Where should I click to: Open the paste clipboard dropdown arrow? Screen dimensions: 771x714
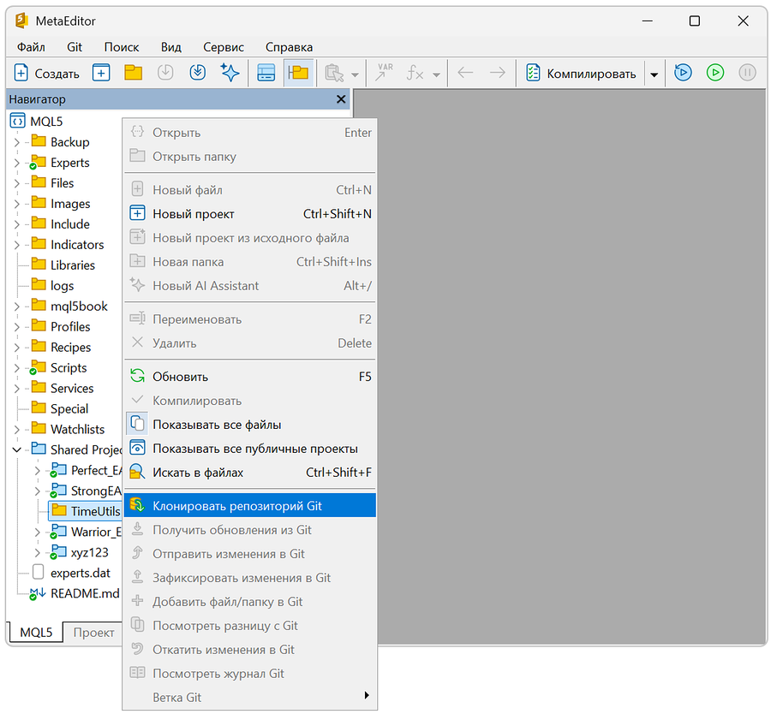click(355, 74)
